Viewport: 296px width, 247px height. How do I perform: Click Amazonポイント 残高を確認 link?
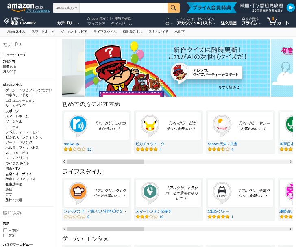pos(109,18)
